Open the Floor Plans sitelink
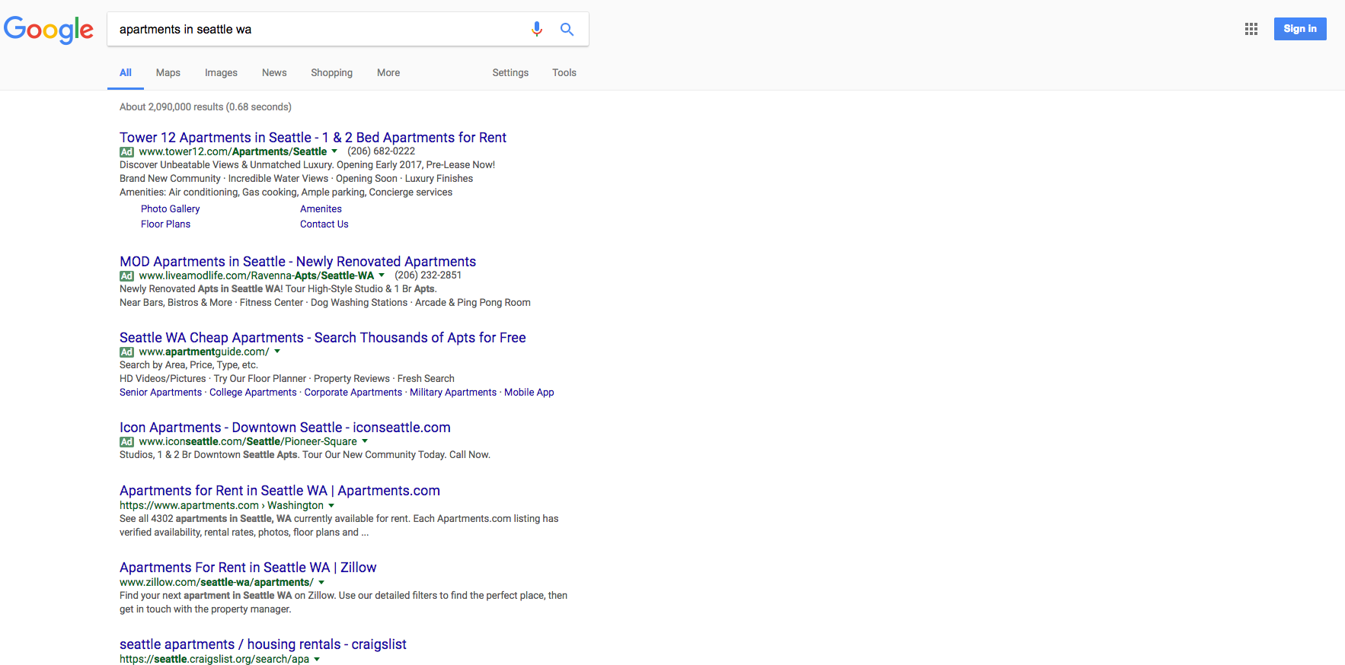The width and height of the screenshot is (1345, 665). pos(165,224)
